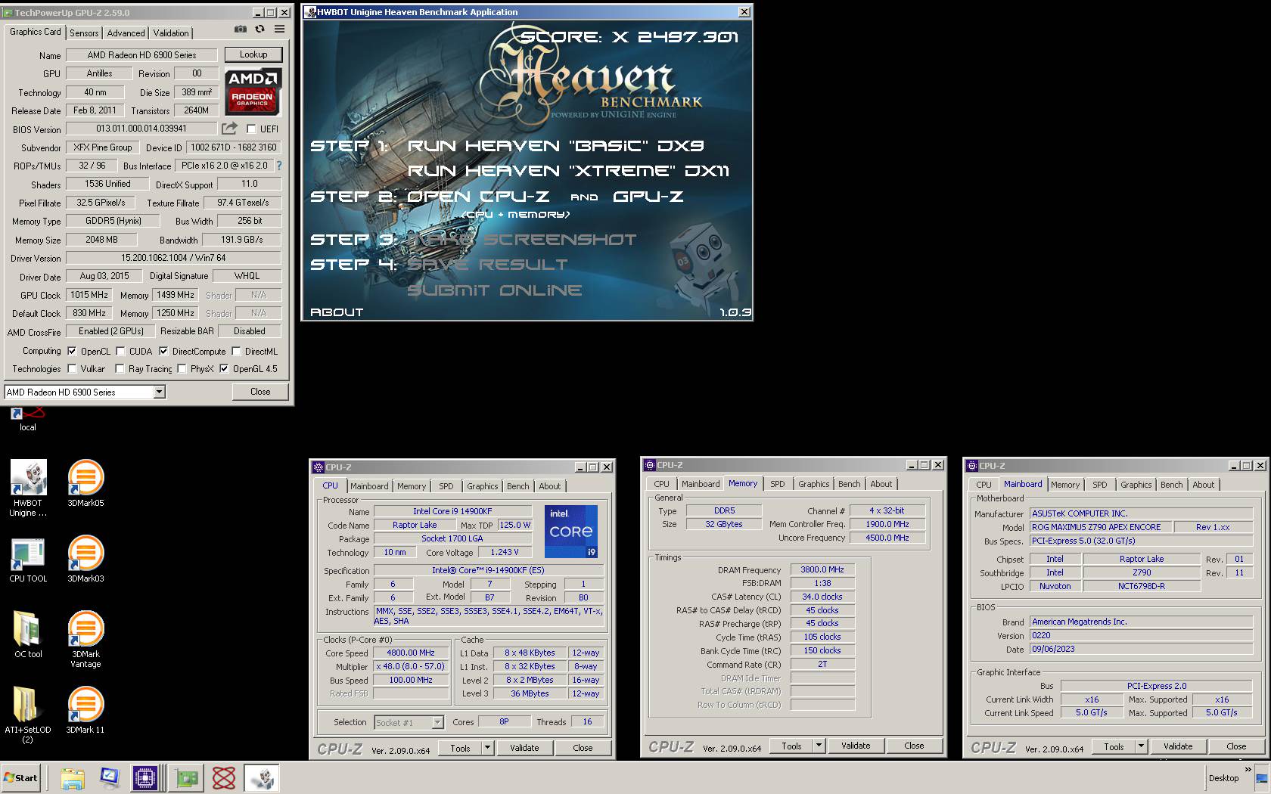The image size is (1271, 794).
Task: Open HWBOT Unigine desktop icon
Action: 28,488
